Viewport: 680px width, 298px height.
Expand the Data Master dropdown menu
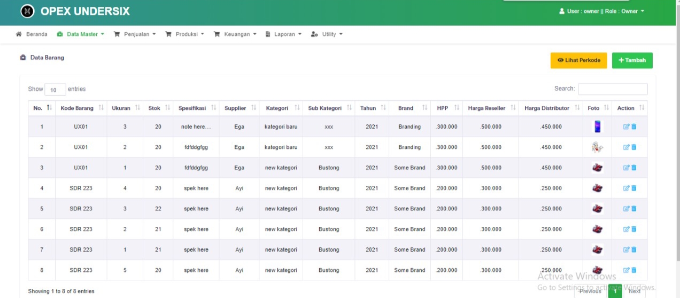(81, 34)
